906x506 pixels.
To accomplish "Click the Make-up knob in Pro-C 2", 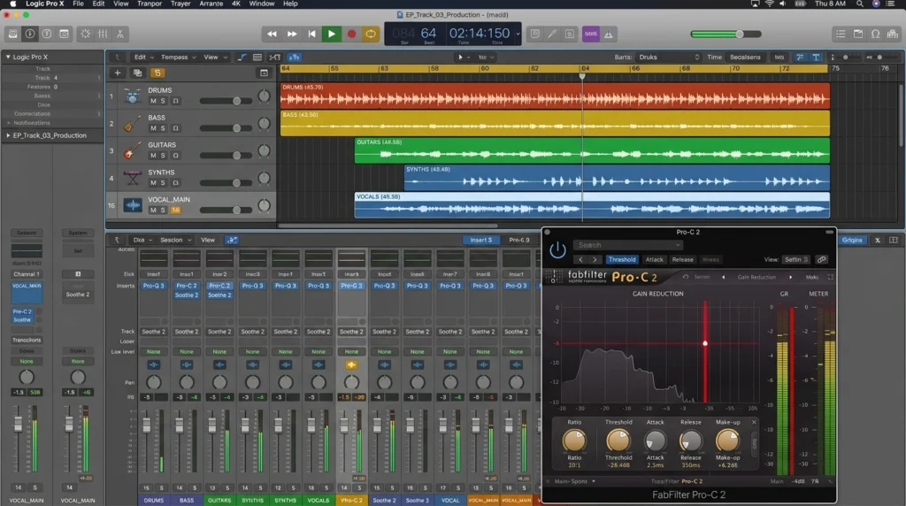I will pos(727,441).
